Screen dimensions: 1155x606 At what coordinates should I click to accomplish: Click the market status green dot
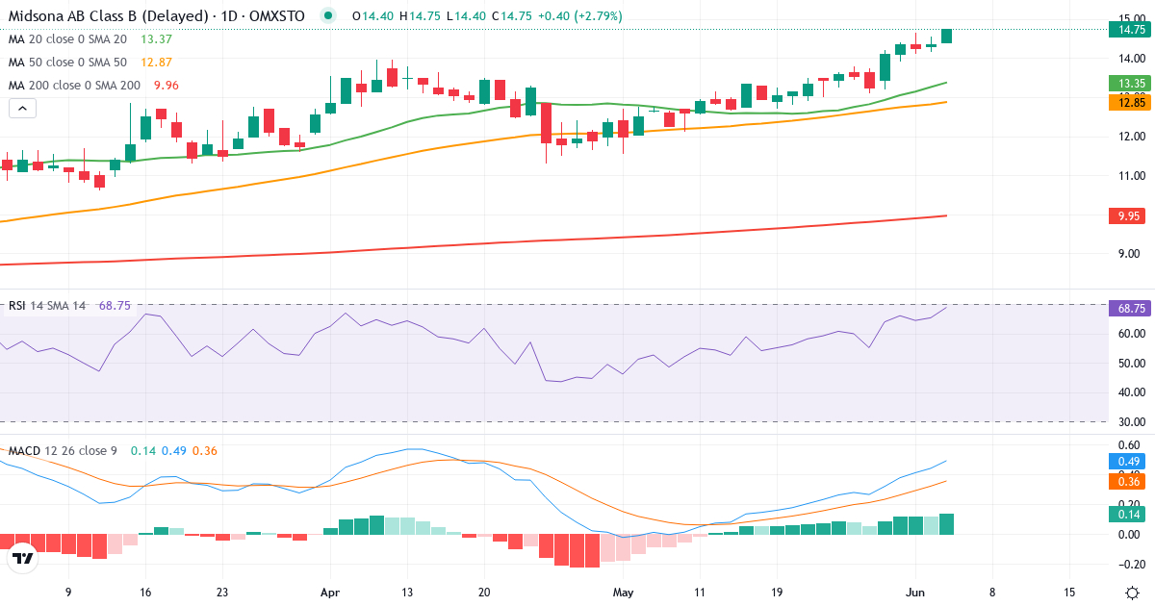329,16
